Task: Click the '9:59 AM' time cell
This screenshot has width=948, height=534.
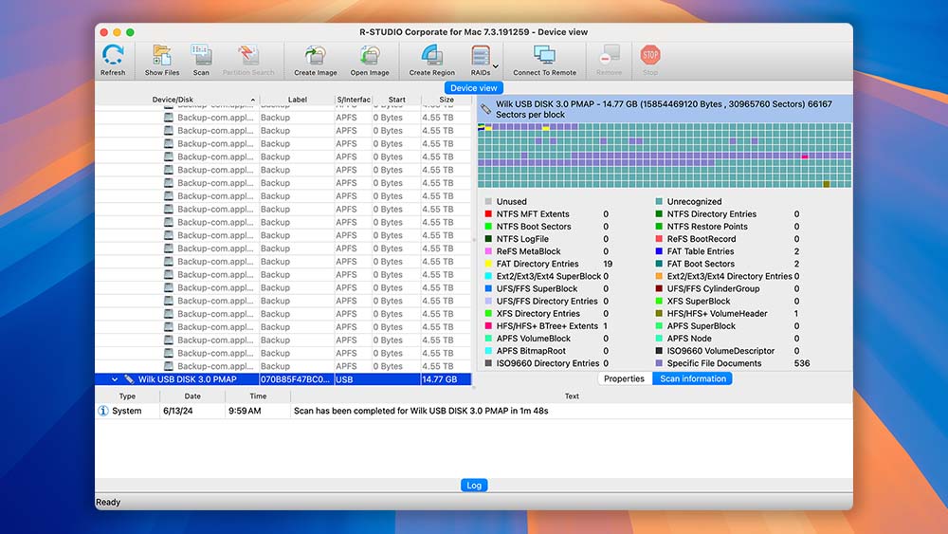Action: click(245, 411)
